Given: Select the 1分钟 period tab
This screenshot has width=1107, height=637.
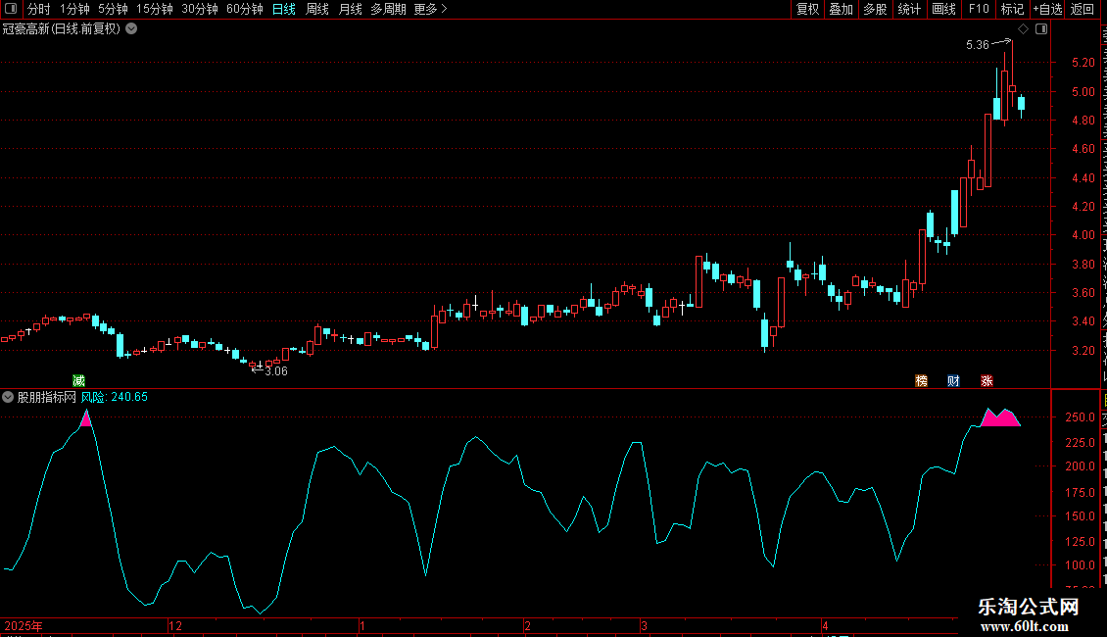Looking at the screenshot, I should (x=74, y=9).
